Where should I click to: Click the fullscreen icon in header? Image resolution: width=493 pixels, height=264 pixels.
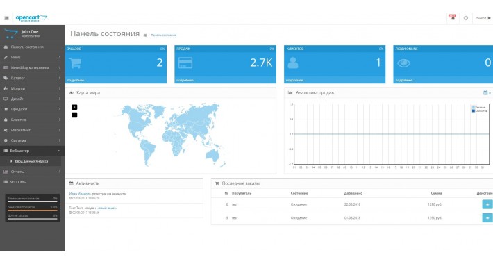coord(466,18)
